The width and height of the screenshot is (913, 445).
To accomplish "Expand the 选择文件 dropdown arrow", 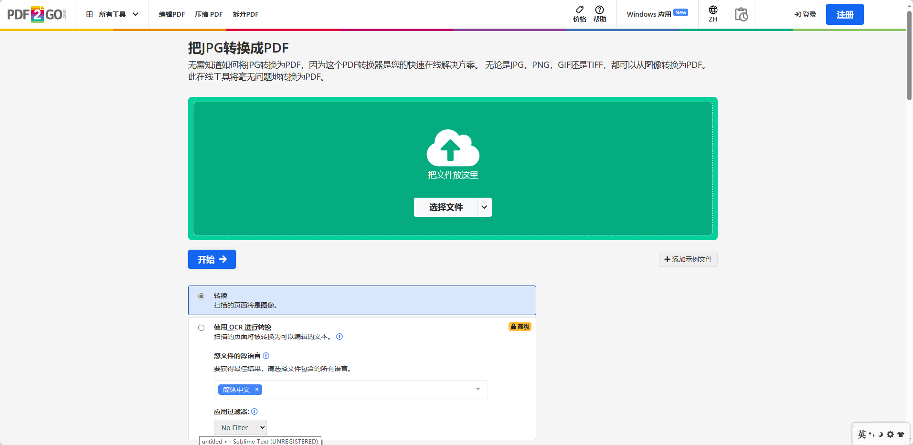I will 484,207.
